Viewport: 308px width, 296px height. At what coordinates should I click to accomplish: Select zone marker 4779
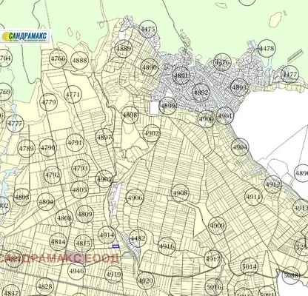point(49,102)
